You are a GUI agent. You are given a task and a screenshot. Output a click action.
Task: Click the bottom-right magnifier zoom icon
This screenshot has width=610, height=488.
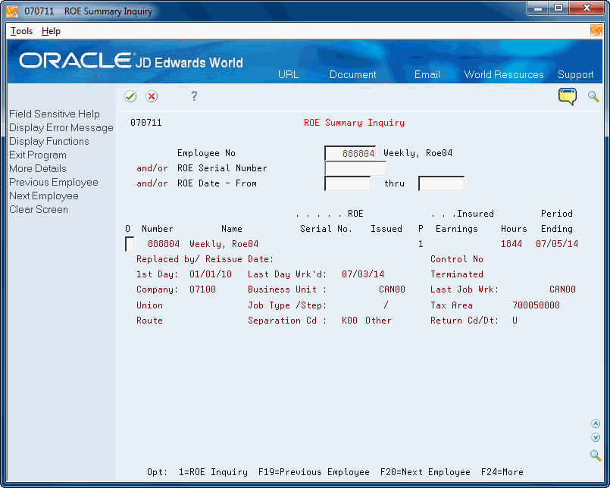pyautogui.click(x=595, y=455)
